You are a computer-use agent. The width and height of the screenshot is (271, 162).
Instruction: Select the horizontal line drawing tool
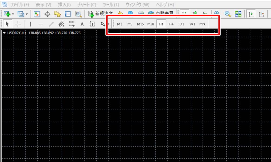(x=41, y=24)
